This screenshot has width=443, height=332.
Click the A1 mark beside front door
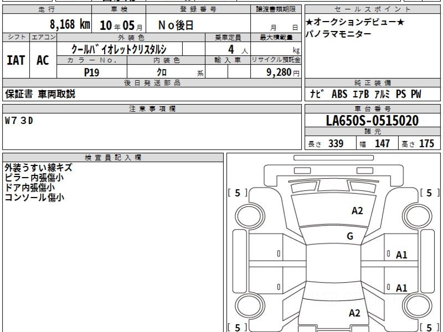click(401, 255)
